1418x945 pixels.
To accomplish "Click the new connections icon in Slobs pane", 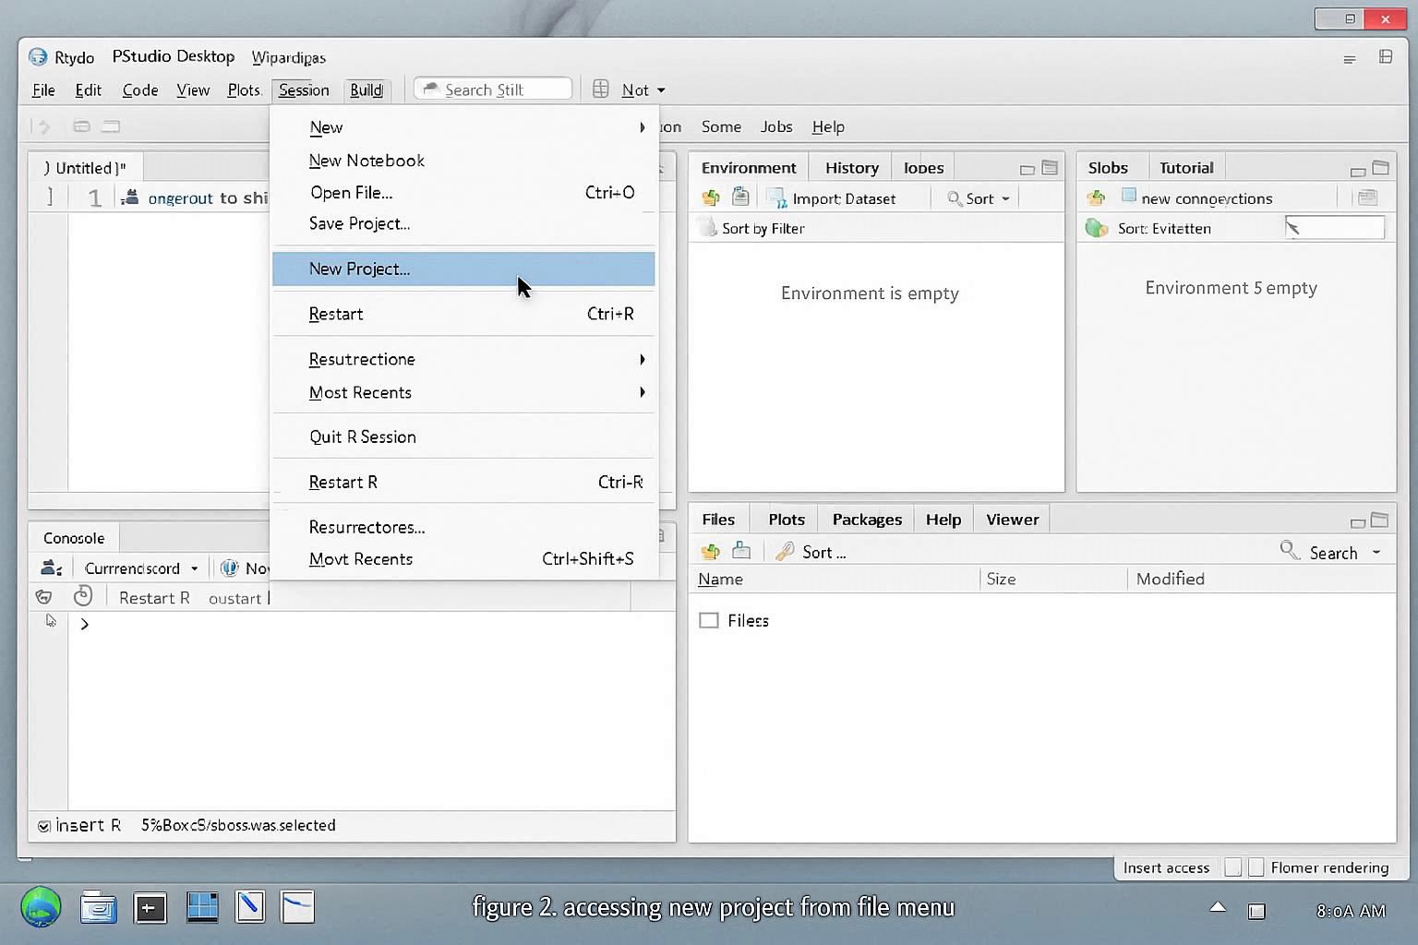I will coord(1128,197).
